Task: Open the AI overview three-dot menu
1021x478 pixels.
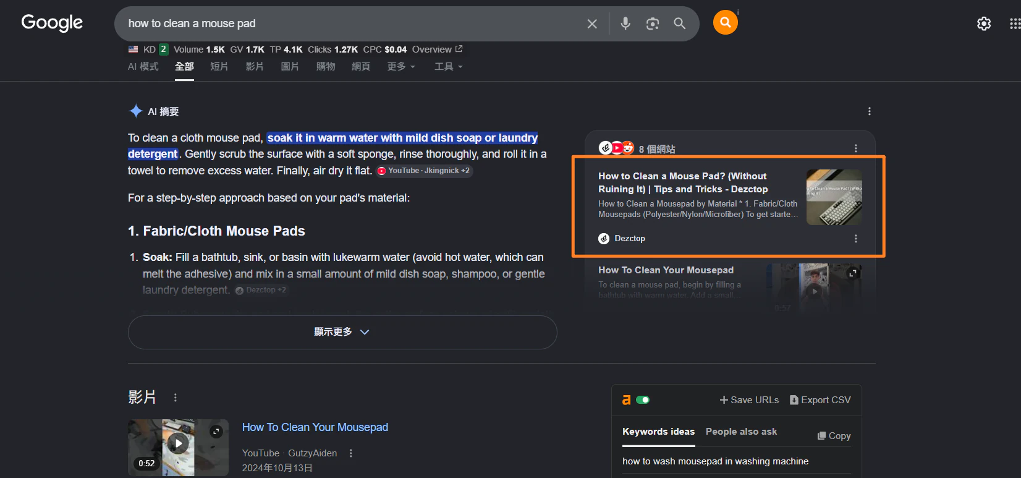Action: (x=870, y=111)
